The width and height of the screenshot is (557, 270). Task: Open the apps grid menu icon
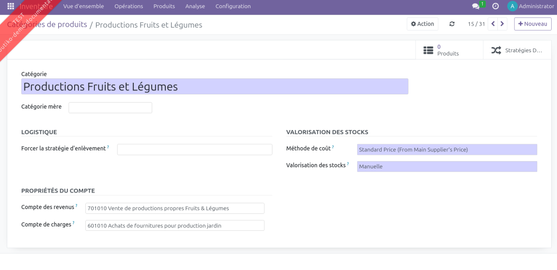pos(11,6)
